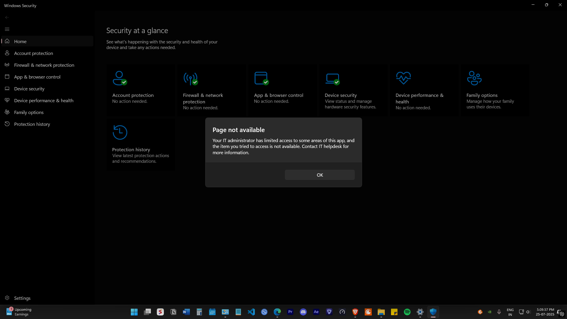Open Device security from the sidebar
This screenshot has width=567, height=319.
(x=29, y=89)
